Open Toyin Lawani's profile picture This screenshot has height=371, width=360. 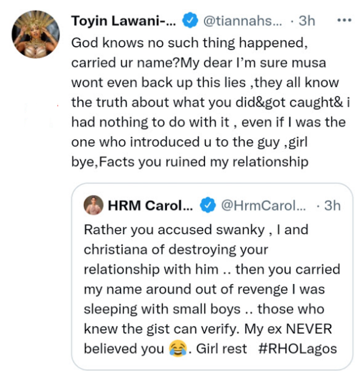click(36, 34)
